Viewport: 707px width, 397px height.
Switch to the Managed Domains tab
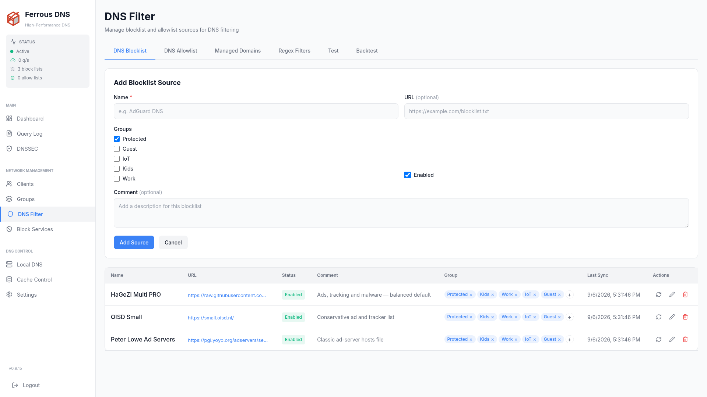(x=238, y=51)
